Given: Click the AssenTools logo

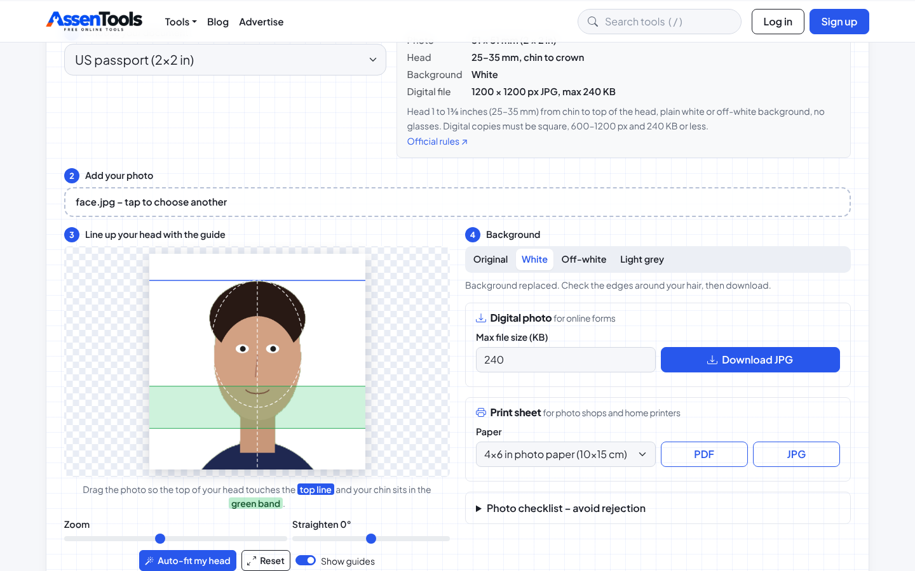Looking at the screenshot, I should [94, 21].
